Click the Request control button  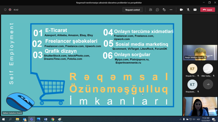point(132,10)
